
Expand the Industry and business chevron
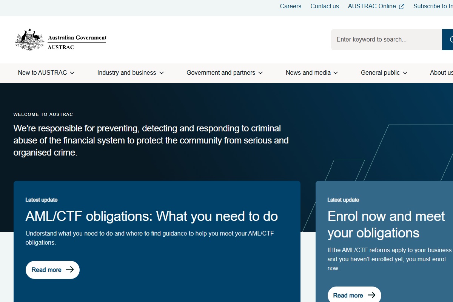162,73
